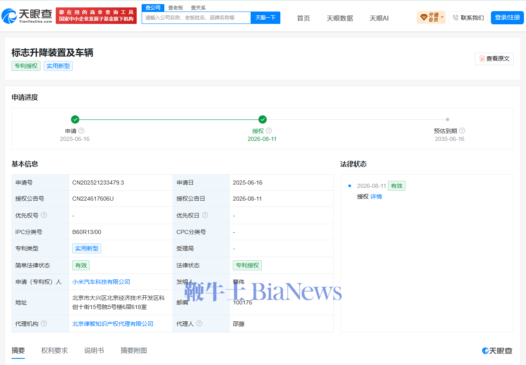Viewport: 526px width, 365px height.
Task: Click help icon next to 预估到期 step
Action: 462,131
